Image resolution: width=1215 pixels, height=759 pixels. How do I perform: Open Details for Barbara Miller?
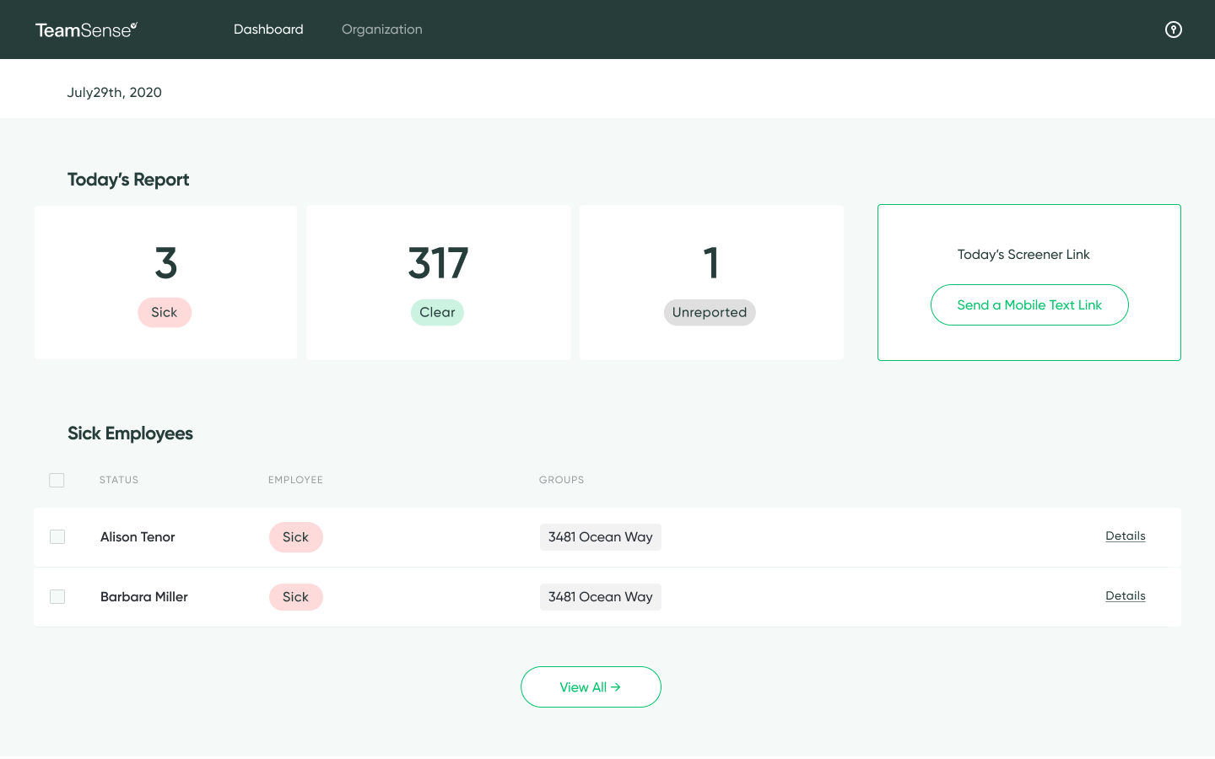click(1126, 595)
